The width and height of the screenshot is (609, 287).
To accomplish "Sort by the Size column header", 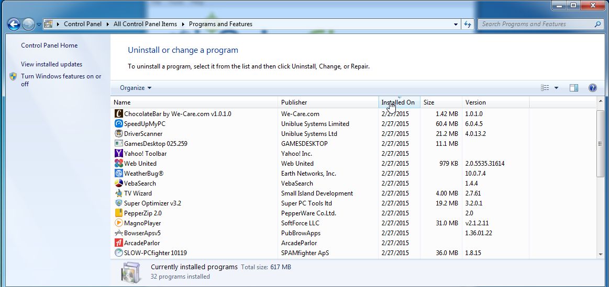I will [441, 102].
